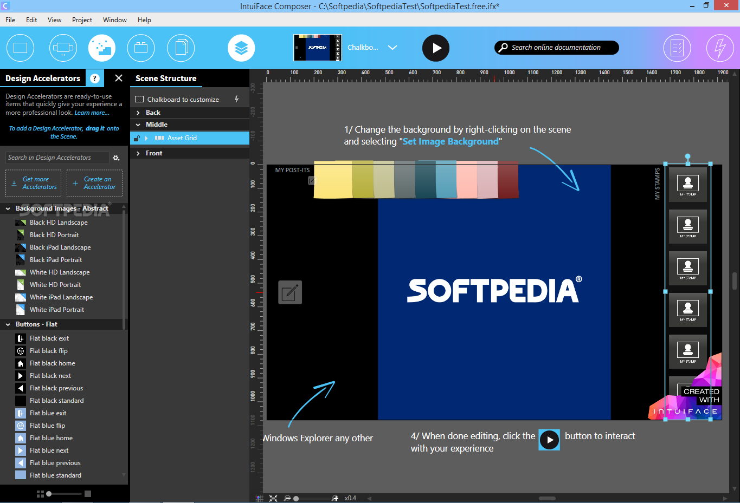Select Chalkboard to customize scene row
Viewport: 740px width, 503px height.
coord(190,99)
